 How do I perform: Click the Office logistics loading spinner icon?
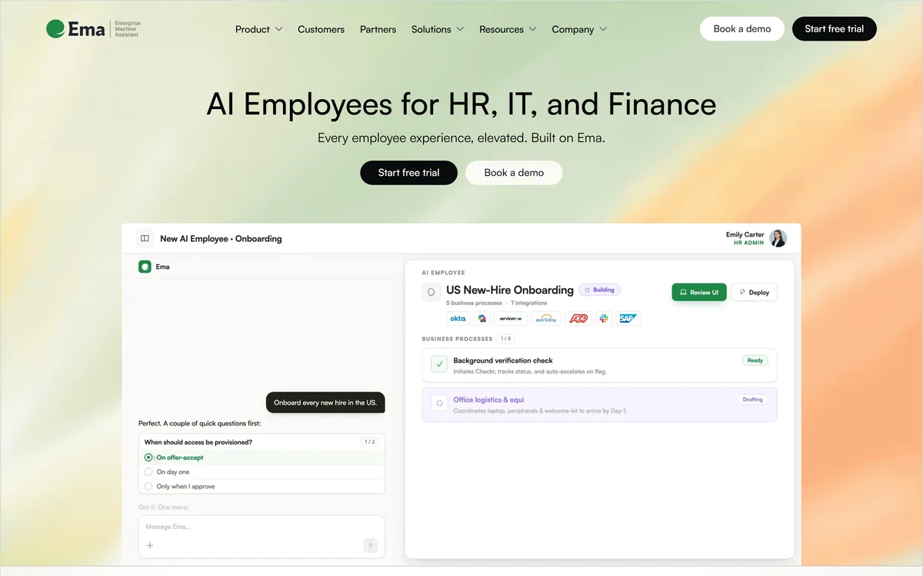pos(439,402)
